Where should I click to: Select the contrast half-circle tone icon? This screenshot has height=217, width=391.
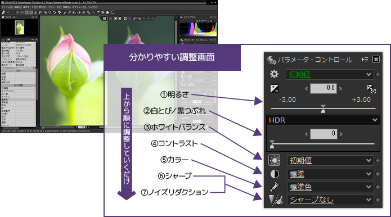click(x=275, y=174)
